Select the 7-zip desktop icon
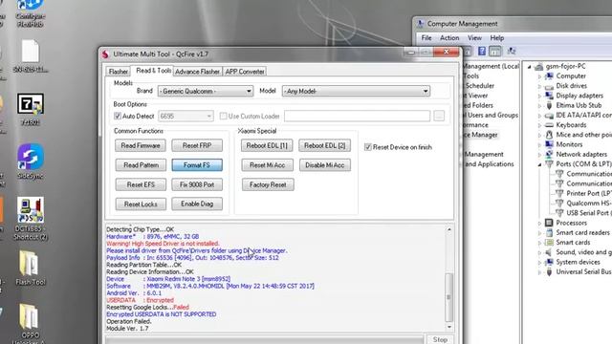This screenshot has width=612, height=344. (x=31, y=104)
